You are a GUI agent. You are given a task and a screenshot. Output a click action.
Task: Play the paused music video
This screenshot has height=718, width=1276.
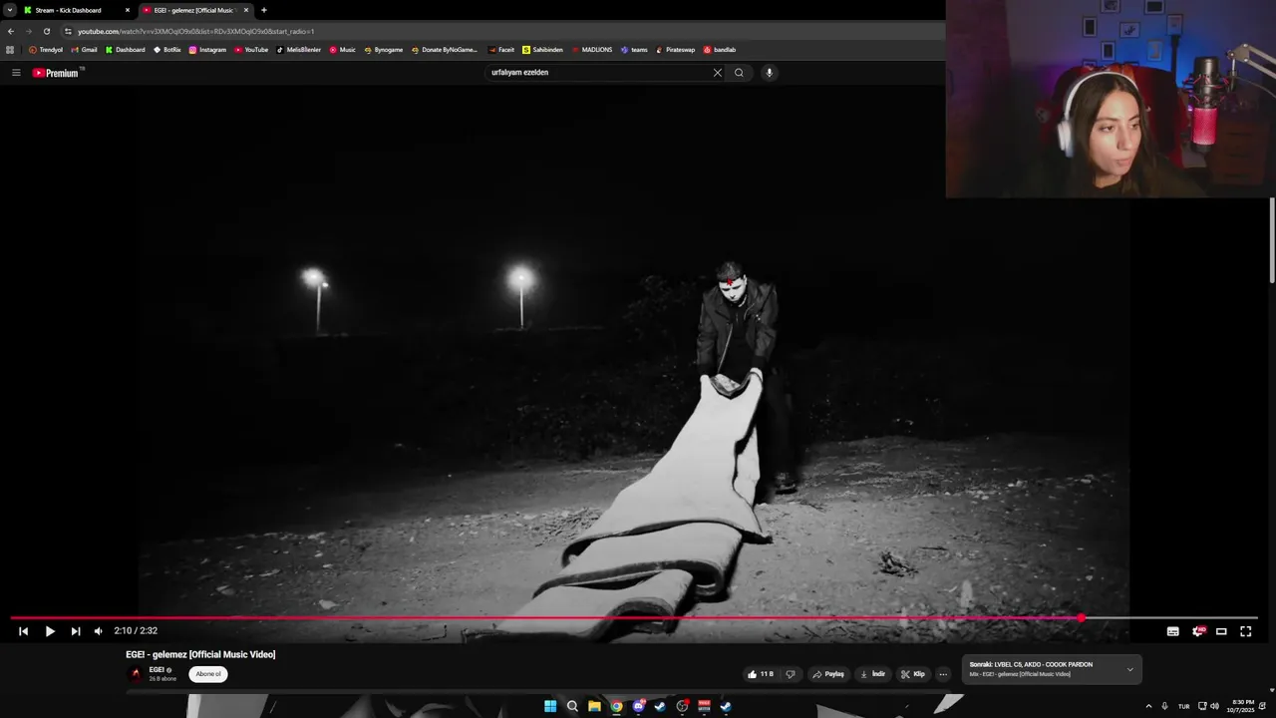pos(50,631)
